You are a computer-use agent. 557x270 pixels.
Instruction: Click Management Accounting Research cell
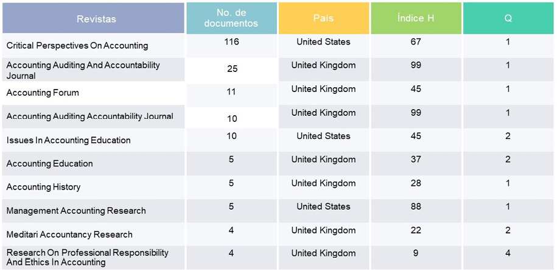76,211
